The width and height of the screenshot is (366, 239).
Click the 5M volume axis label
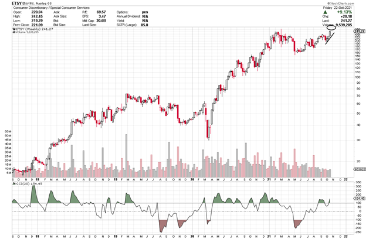(8, 173)
